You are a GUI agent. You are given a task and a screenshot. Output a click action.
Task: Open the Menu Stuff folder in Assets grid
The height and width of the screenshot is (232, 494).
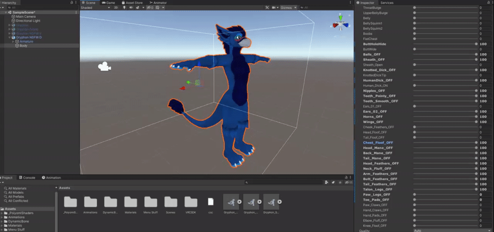(151, 202)
